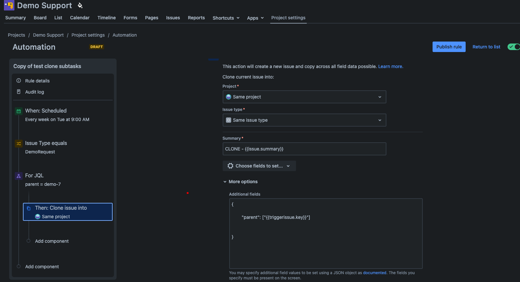The height and width of the screenshot is (282, 520).
Task: Click Add component inside the JQL branch
Action: pyautogui.click(x=52, y=241)
